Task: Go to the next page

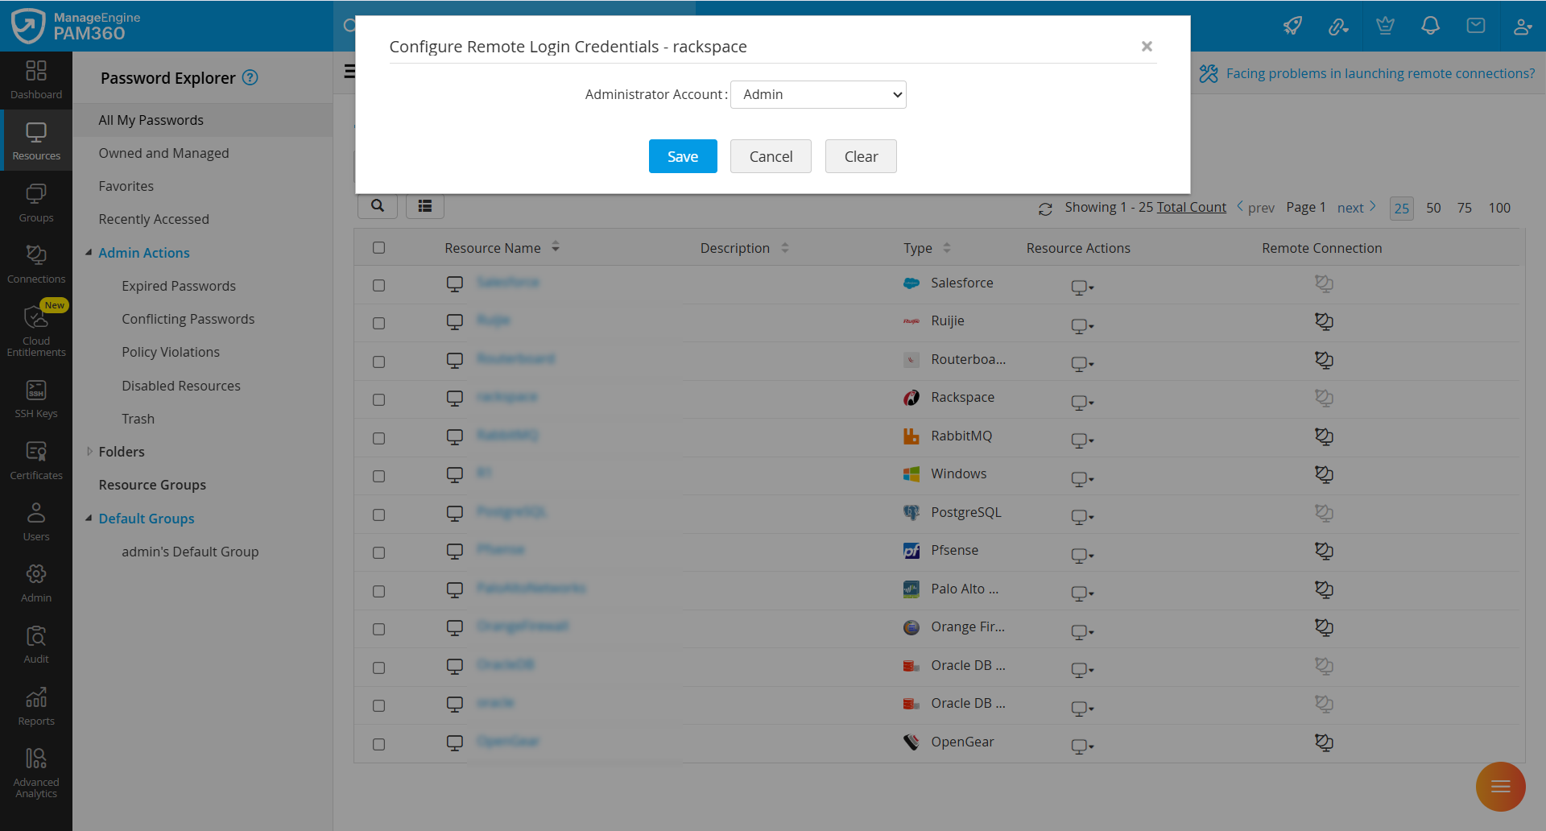Action: (x=1357, y=208)
